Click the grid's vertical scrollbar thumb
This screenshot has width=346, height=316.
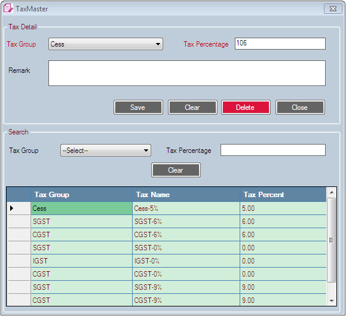coord(331,240)
